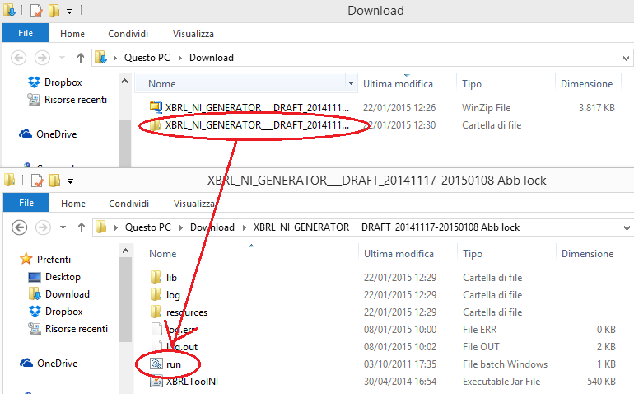
Task: Open the lib folder
Action: coord(171,278)
